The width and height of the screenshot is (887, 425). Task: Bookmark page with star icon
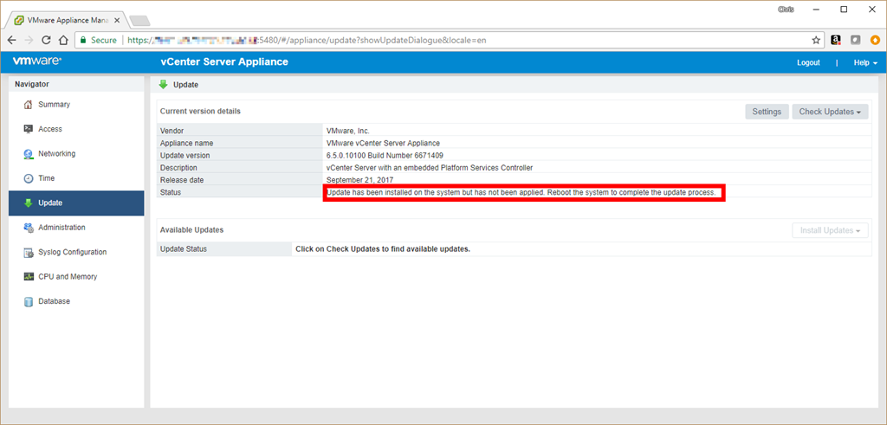816,40
